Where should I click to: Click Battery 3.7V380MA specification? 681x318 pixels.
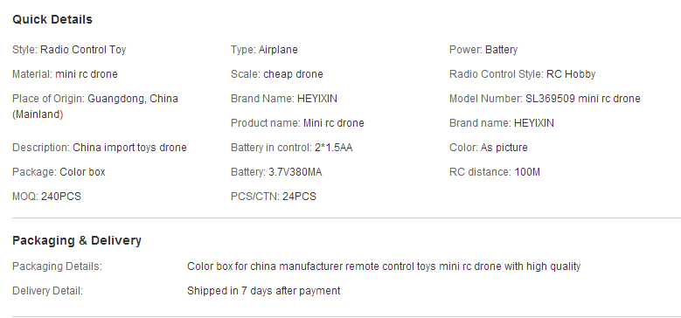(x=276, y=172)
